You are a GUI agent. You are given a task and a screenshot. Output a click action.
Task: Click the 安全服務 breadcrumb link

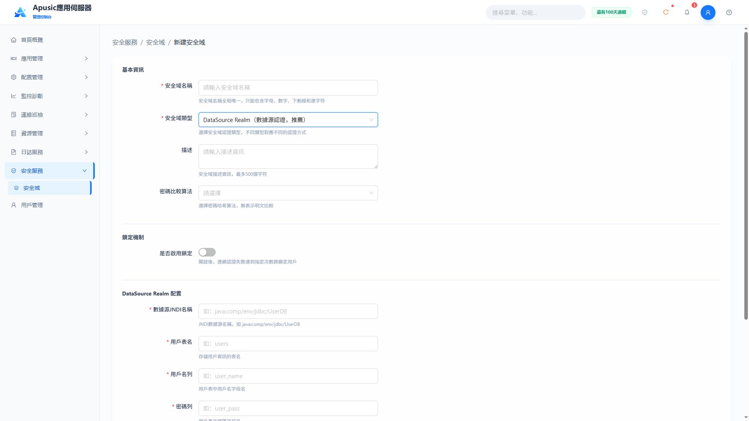pos(125,42)
